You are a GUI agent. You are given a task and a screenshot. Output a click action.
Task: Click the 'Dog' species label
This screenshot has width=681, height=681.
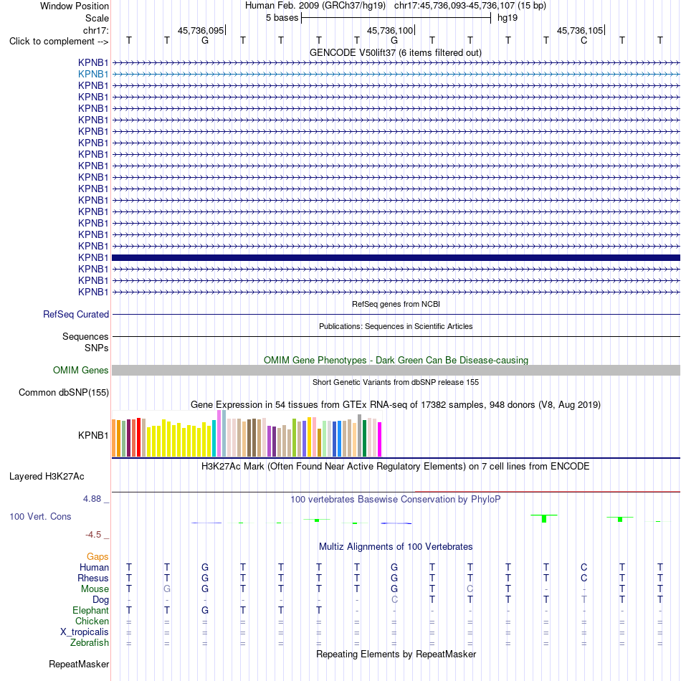pos(101,600)
